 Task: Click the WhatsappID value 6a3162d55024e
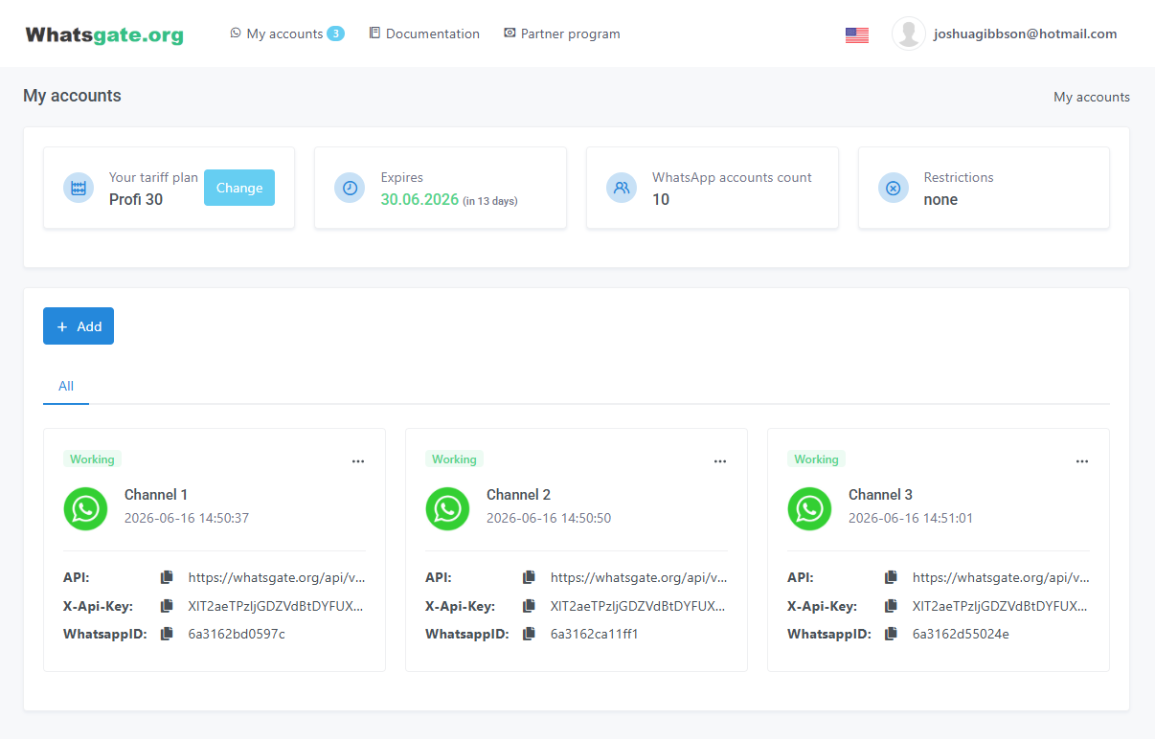pyautogui.click(x=961, y=634)
